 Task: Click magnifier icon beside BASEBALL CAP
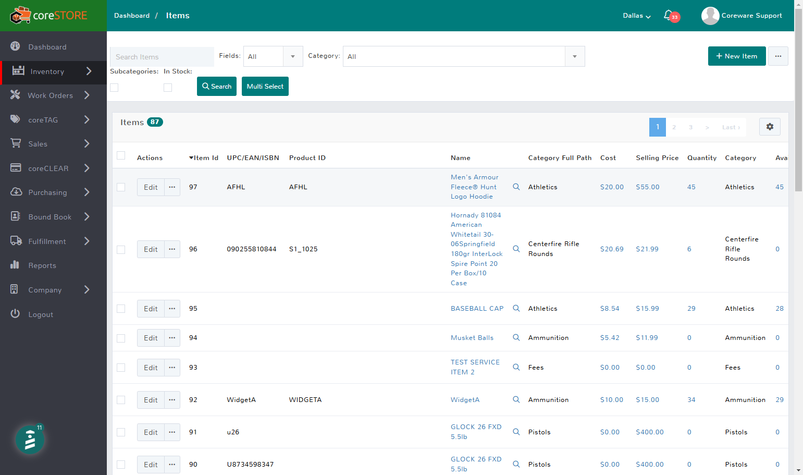[x=516, y=308]
